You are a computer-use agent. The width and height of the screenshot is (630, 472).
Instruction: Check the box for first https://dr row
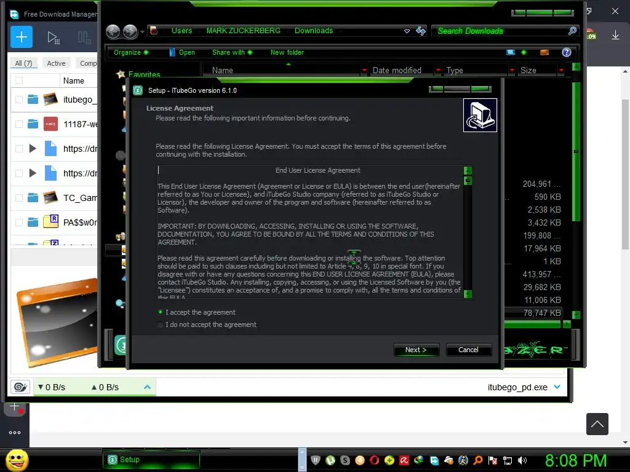(19, 149)
